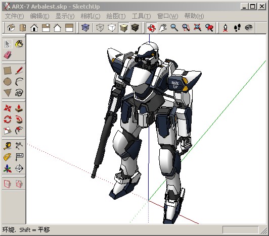This screenshot has width=269, height=236.
Task: Select the Offset tool
Action: (19, 131)
